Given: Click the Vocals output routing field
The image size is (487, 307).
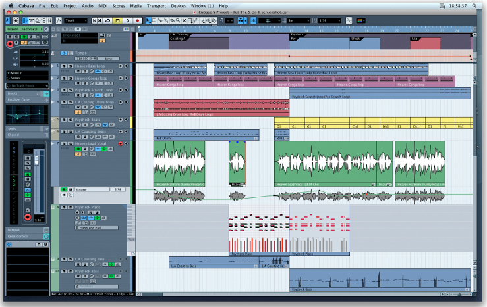Looking at the screenshot, I should [x=27, y=78].
